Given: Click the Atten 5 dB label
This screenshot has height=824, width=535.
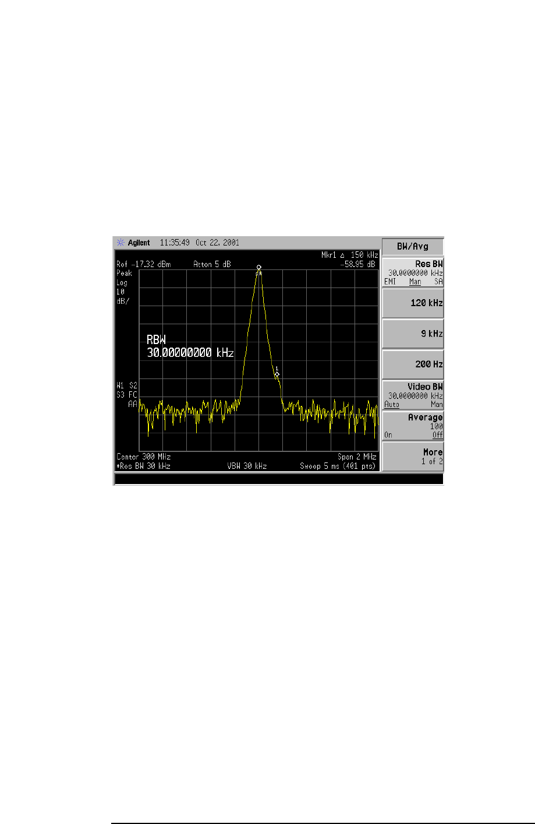Looking at the screenshot, I should point(212,264).
